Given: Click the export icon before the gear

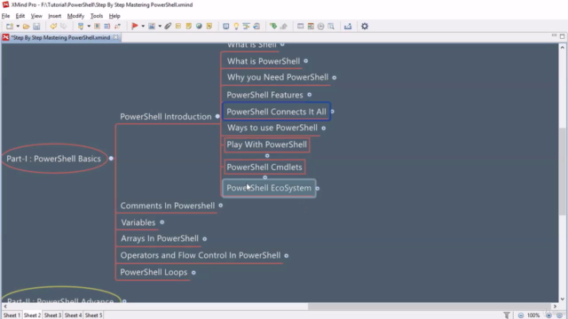Looking at the screenshot, I should (348, 27).
